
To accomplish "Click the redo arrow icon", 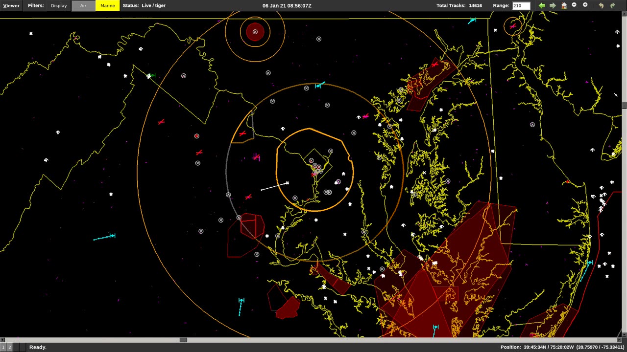I will click(612, 5).
